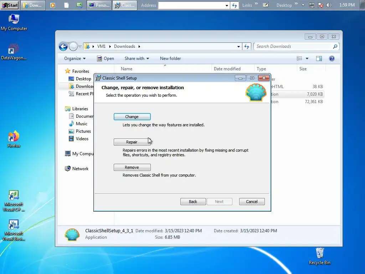Image resolution: width=365 pixels, height=274 pixels.
Task: Select Microsoft Visual C# desktop shortcut
Action: (14, 201)
